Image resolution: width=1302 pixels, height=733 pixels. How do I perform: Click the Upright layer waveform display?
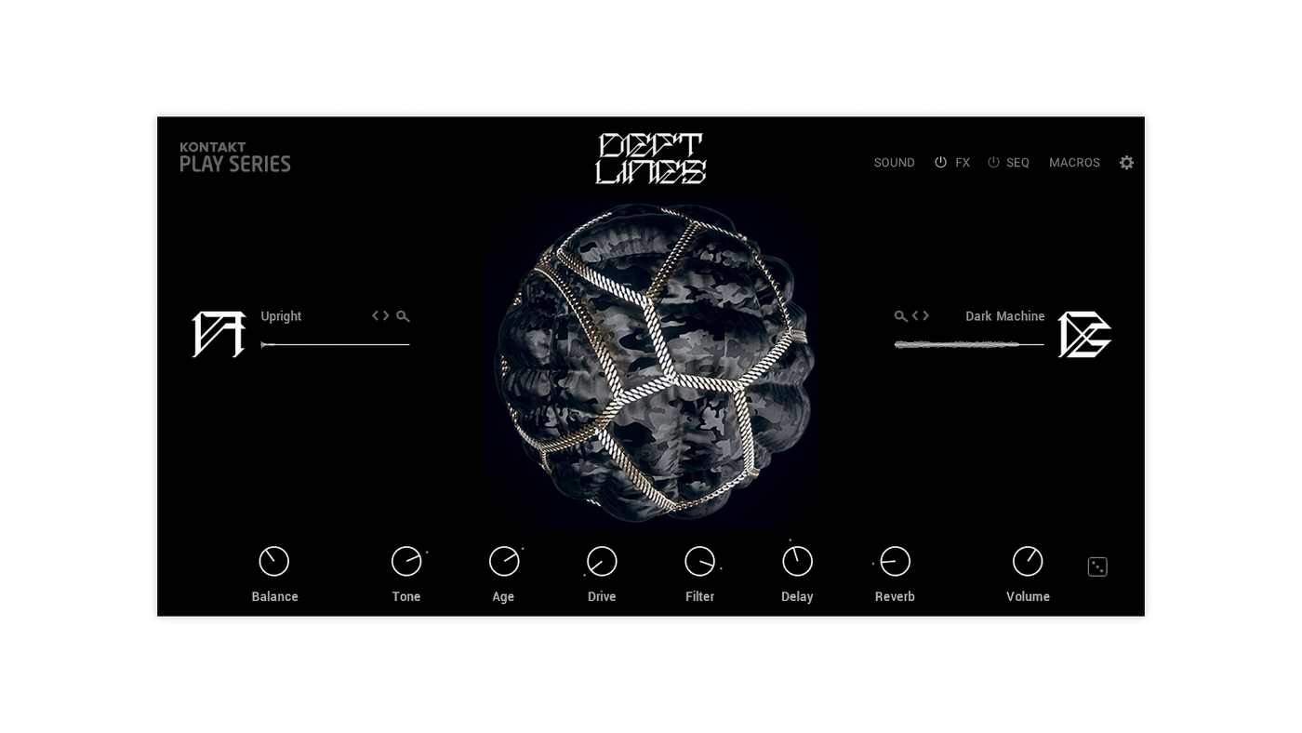335,344
